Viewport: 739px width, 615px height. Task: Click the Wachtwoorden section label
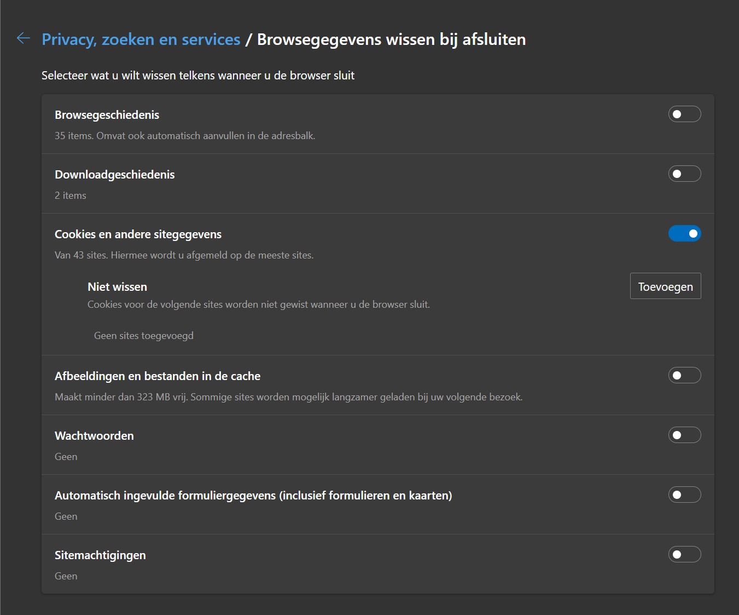click(x=94, y=435)
